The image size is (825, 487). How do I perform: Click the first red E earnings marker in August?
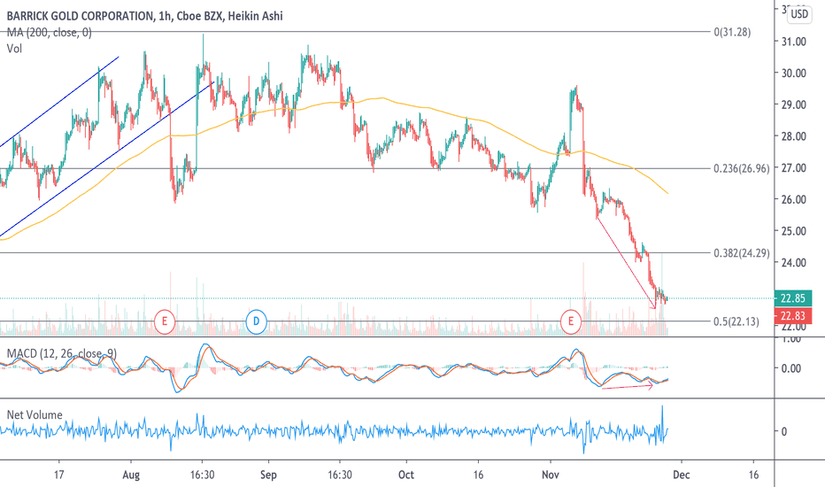point(164,321)
